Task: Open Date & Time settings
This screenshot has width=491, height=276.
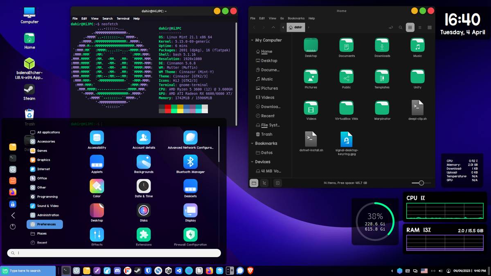Action: point(144,188)
